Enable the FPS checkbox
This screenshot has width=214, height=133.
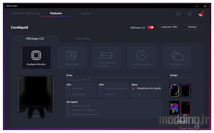133,95
